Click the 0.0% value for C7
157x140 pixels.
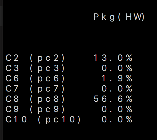(117, 88)
